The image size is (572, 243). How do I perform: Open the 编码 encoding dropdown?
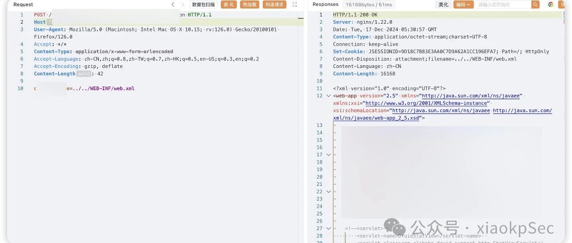coord(463,4)
